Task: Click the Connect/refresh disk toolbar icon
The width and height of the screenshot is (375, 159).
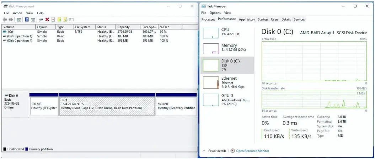Action: pyautogui.click(x=41, y=20)
